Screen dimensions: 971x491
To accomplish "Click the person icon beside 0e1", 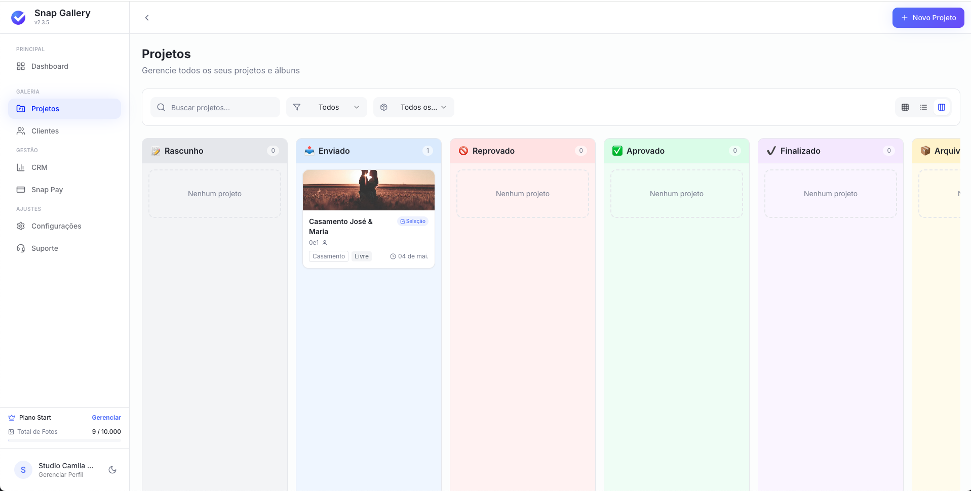I will (x=325, y=243).
